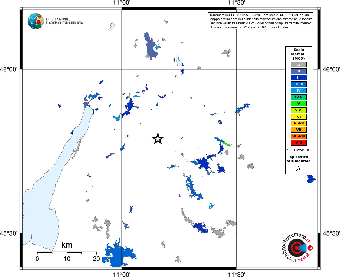
Task: Select the II intensity legend swatch
Action: tap(299, 71)
